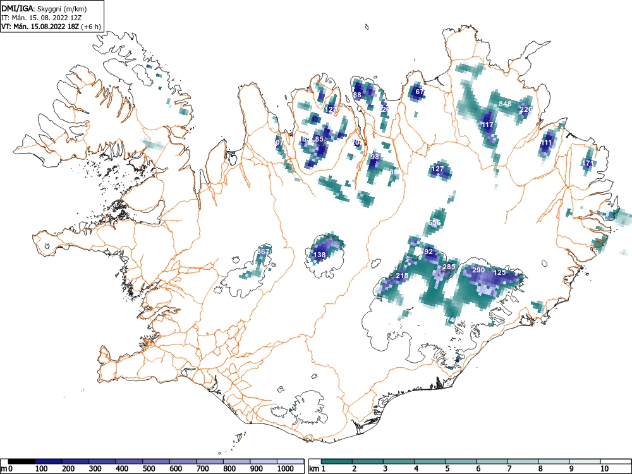Click the dark teal 1–2 km legend swatch

[x=337, y=461]
